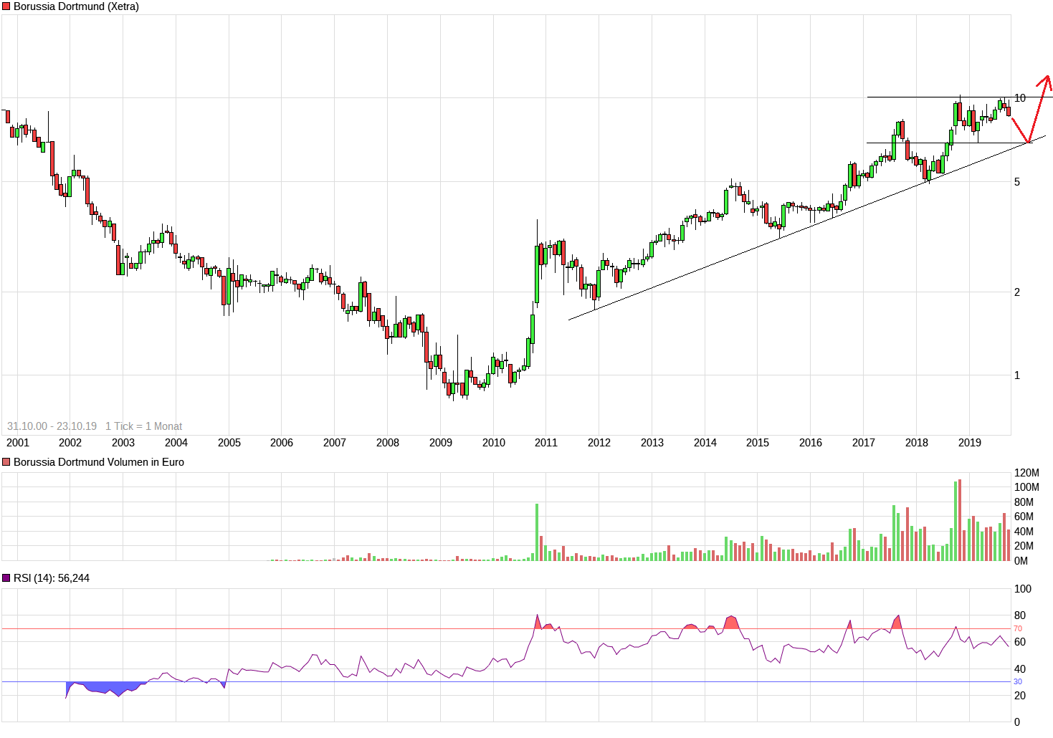
Task: Select the "Borussia Dortmund (Xetra)" chart title
Action: (x=76, y=6)
